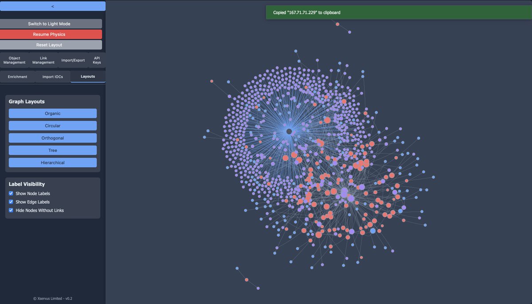Toggle the Show Node Labels checkbox
The width and height of the screenshot is (532, 304).
point(11,193)
